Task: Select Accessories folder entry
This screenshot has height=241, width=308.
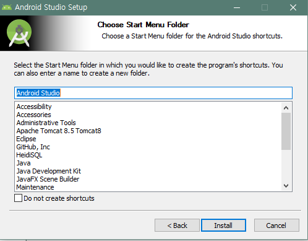Action: [33, 115]
